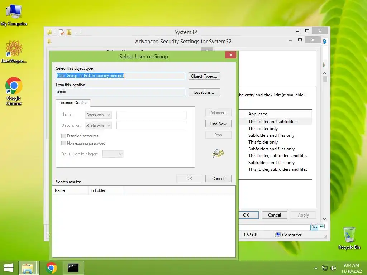Click the Object Types button
The width and height of the screenshot is (367, 275).
(204, 76)
